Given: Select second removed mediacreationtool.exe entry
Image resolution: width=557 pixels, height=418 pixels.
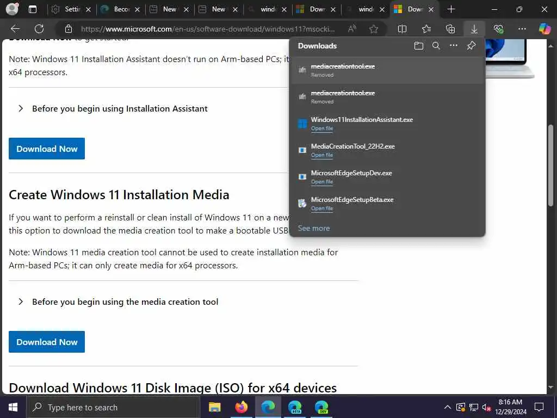Looking at the screenshot, I should [x=387, y=97].
